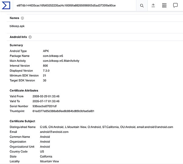This screenshot has height=164, width=183.
Task: Click the Android Info section header
Action: pyautogui.click(x=18, y=37)
